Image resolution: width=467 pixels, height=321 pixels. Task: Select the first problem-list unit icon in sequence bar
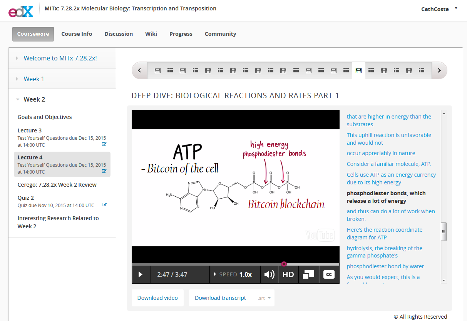pyautogui.click(x=170, y=70)
